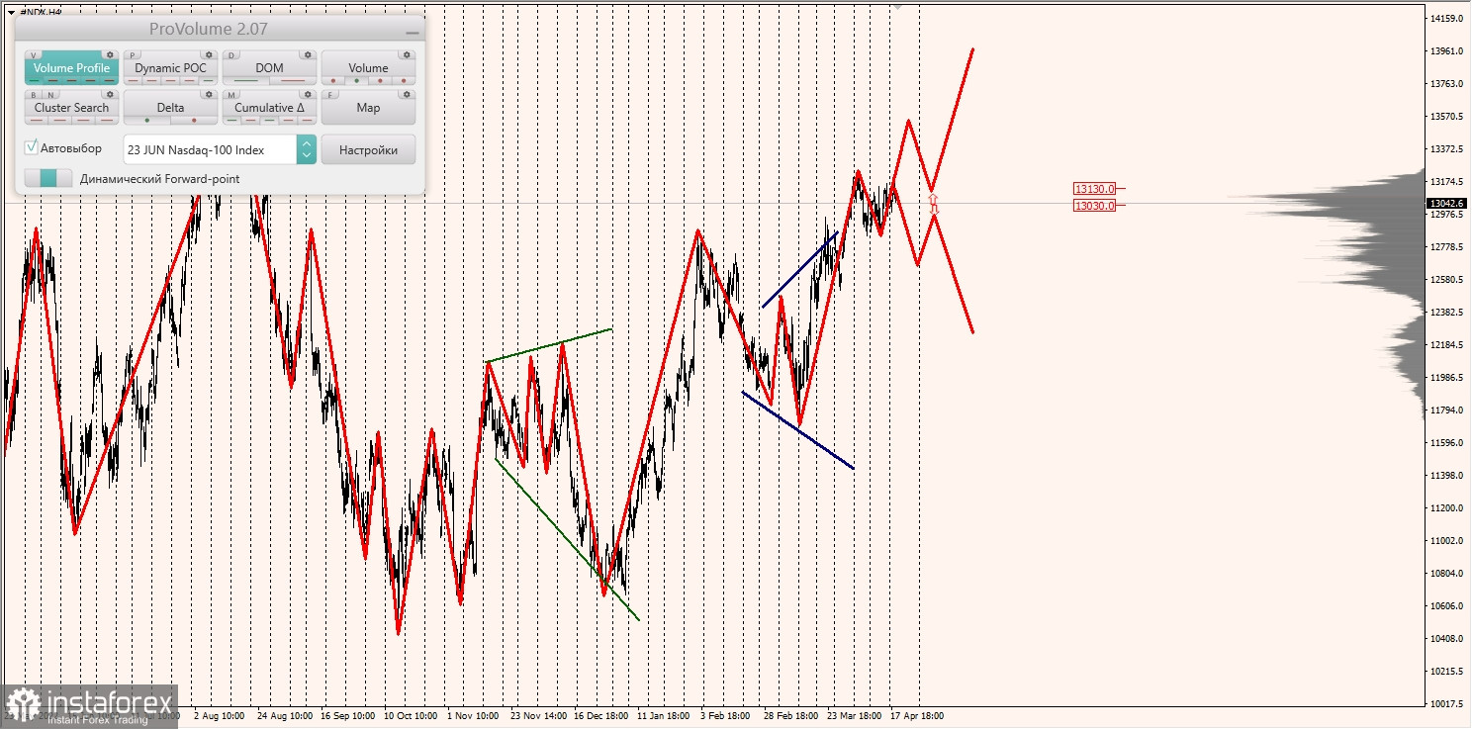The height and width of the screenshot is (729, 1472).
Task: Open Map settings gear icon
Action: click(407, 95)
